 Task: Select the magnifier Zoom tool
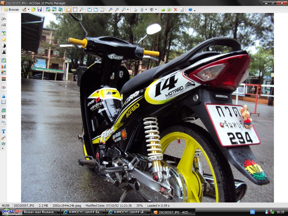81,10
